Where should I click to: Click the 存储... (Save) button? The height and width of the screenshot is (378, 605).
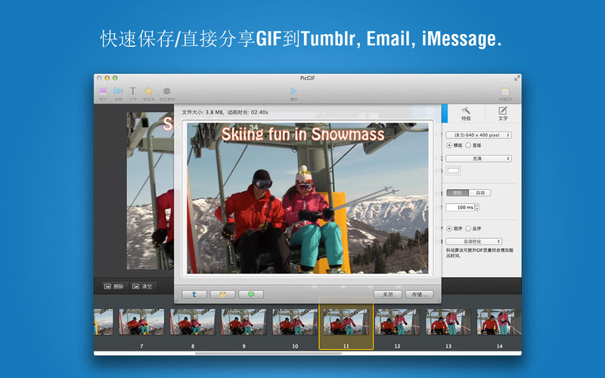point(419,294)
